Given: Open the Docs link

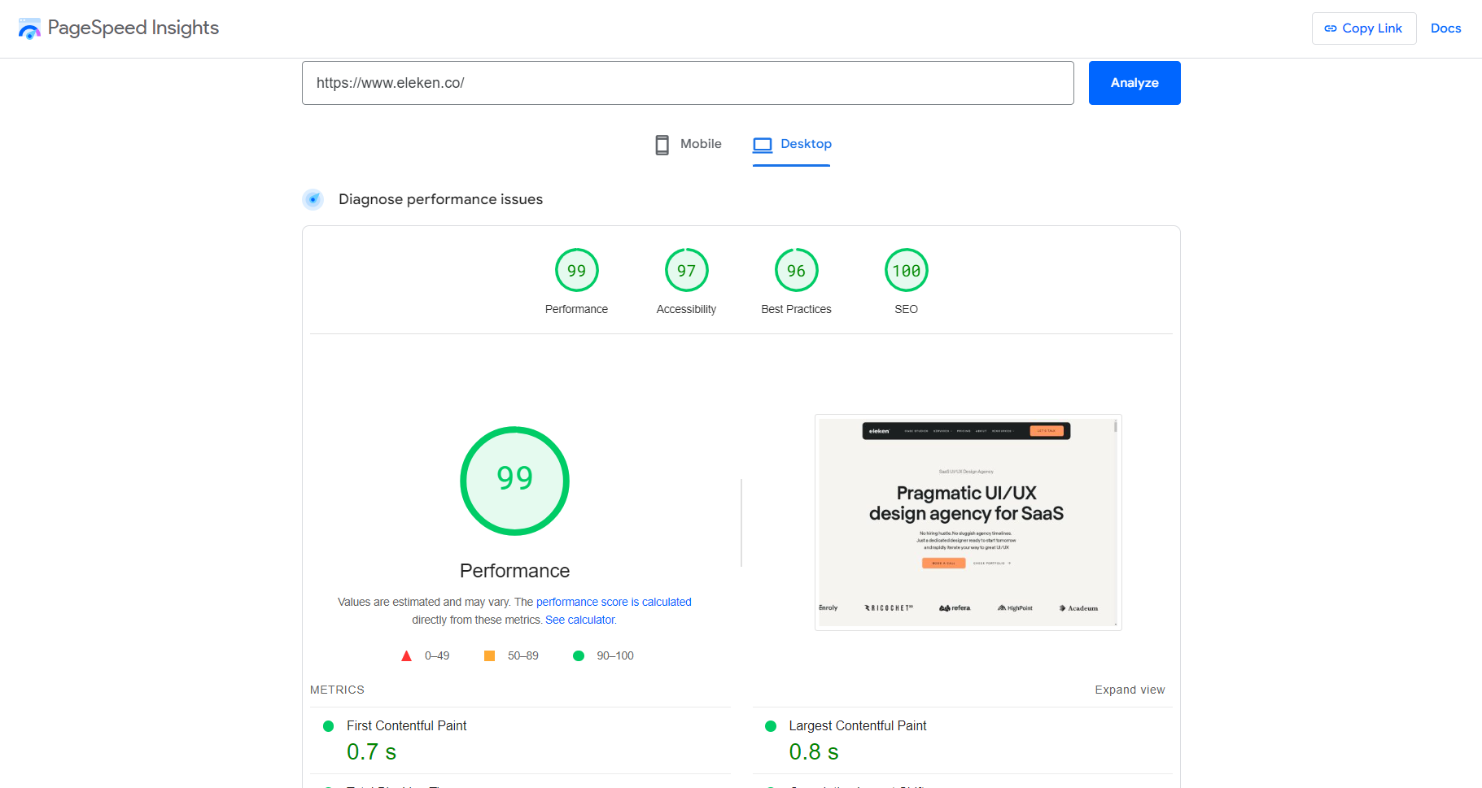Looking at the screenshot, I should click(1445, 28).
